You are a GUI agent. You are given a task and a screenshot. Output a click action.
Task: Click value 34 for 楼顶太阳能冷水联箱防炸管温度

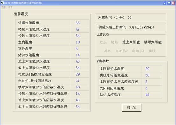pyautogui.click(x=78, y=94)
